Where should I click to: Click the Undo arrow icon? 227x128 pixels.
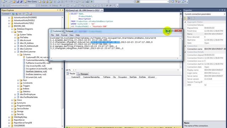(x=66, y=1)
